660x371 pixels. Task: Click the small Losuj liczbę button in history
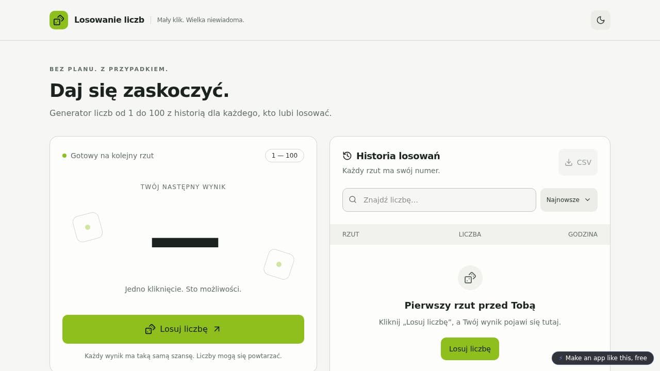pyautogui.click(x=470, y=349)
